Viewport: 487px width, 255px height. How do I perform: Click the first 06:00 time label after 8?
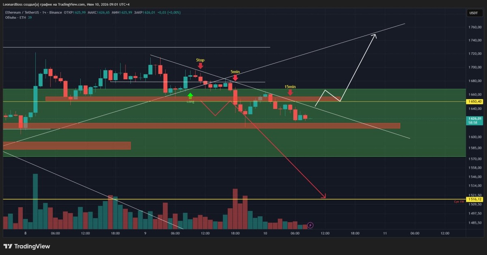(x=56, y=234)
